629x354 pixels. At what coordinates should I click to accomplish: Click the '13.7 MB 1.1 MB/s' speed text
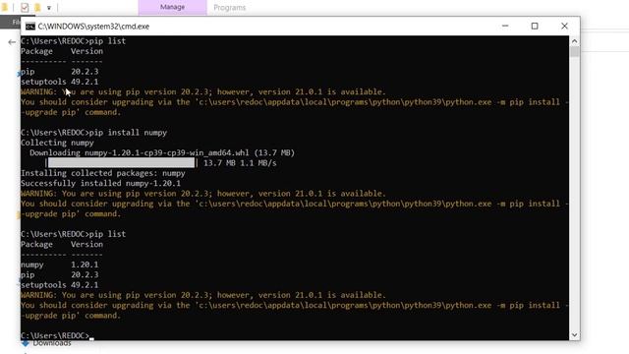click(240, 163)
